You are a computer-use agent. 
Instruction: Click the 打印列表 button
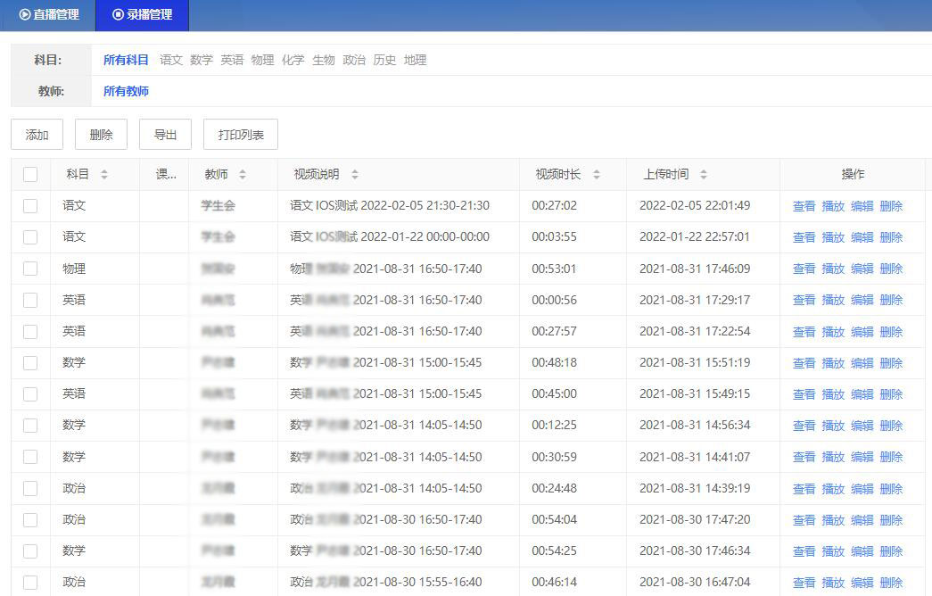click(241, 135)
